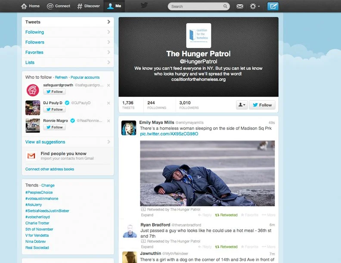Dismiss Ronnie Magro suggestion

[x=108, y=121]
